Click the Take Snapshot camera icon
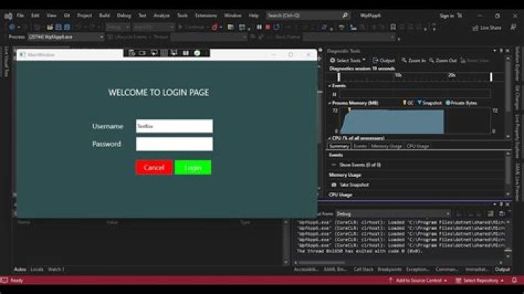 click(335, 185)
